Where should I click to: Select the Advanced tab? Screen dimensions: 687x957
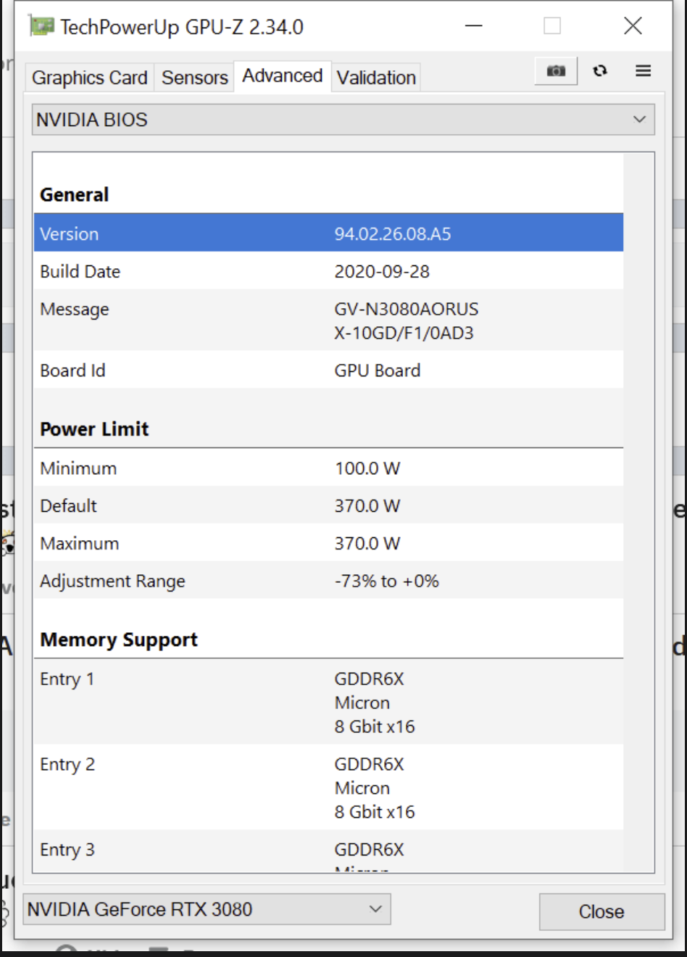[282, 75]
